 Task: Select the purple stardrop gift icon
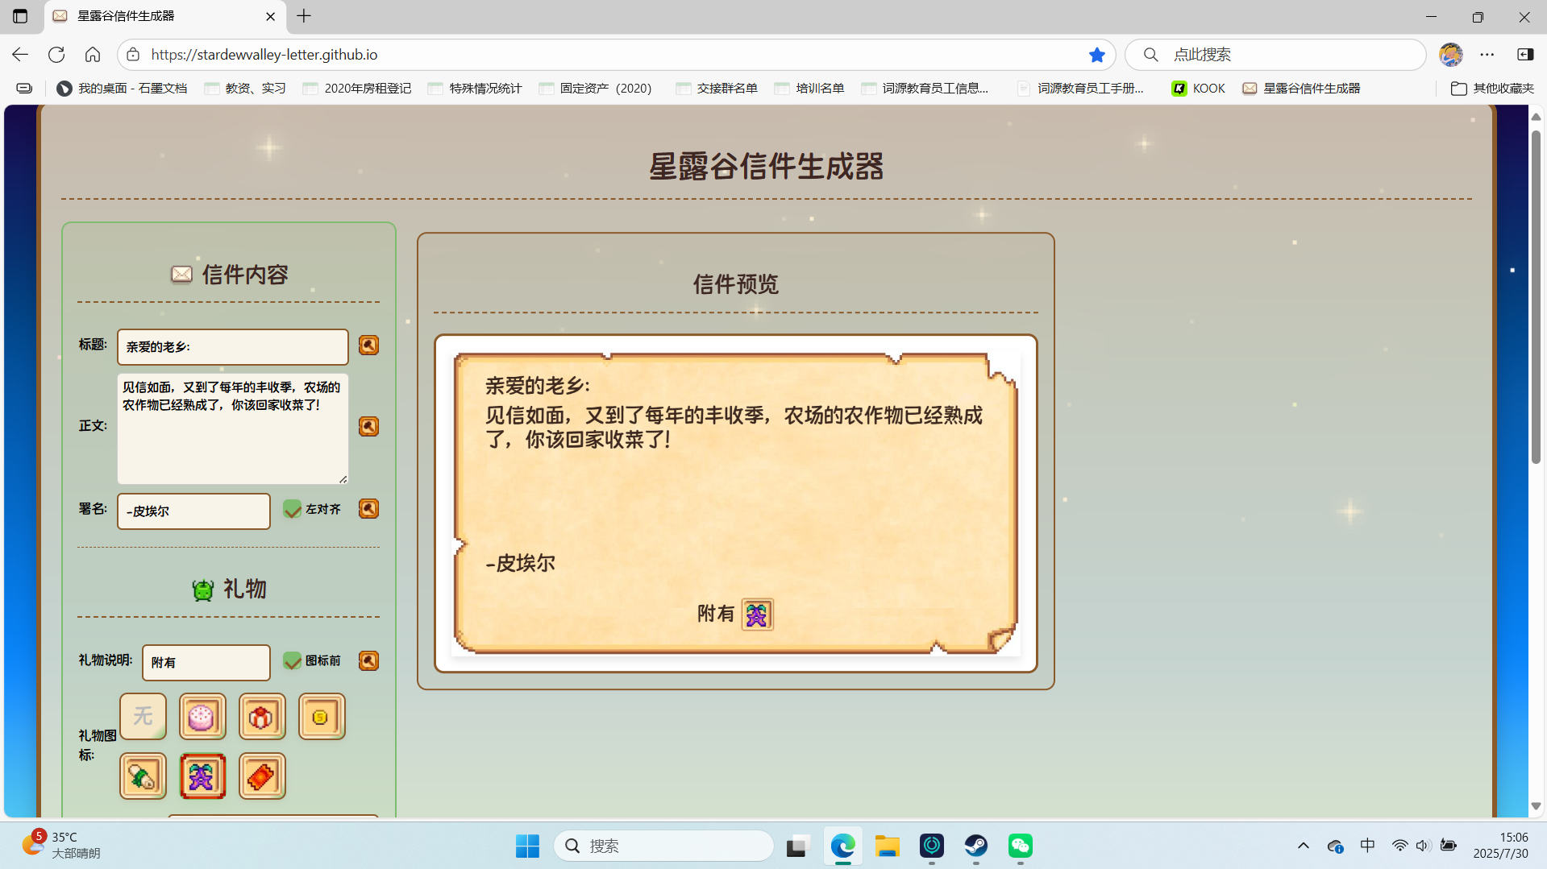[202, 776]
